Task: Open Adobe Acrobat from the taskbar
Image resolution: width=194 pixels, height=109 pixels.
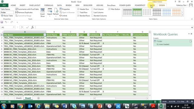Action: click(153, 106)
